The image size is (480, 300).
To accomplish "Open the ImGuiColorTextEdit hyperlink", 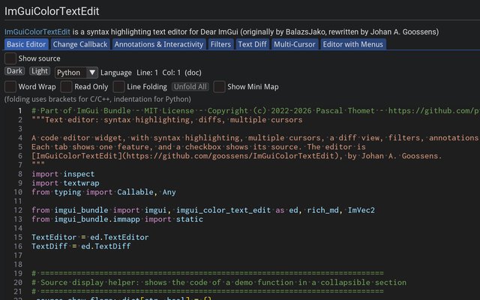I will pyautogui.click(x=37, y=31).
